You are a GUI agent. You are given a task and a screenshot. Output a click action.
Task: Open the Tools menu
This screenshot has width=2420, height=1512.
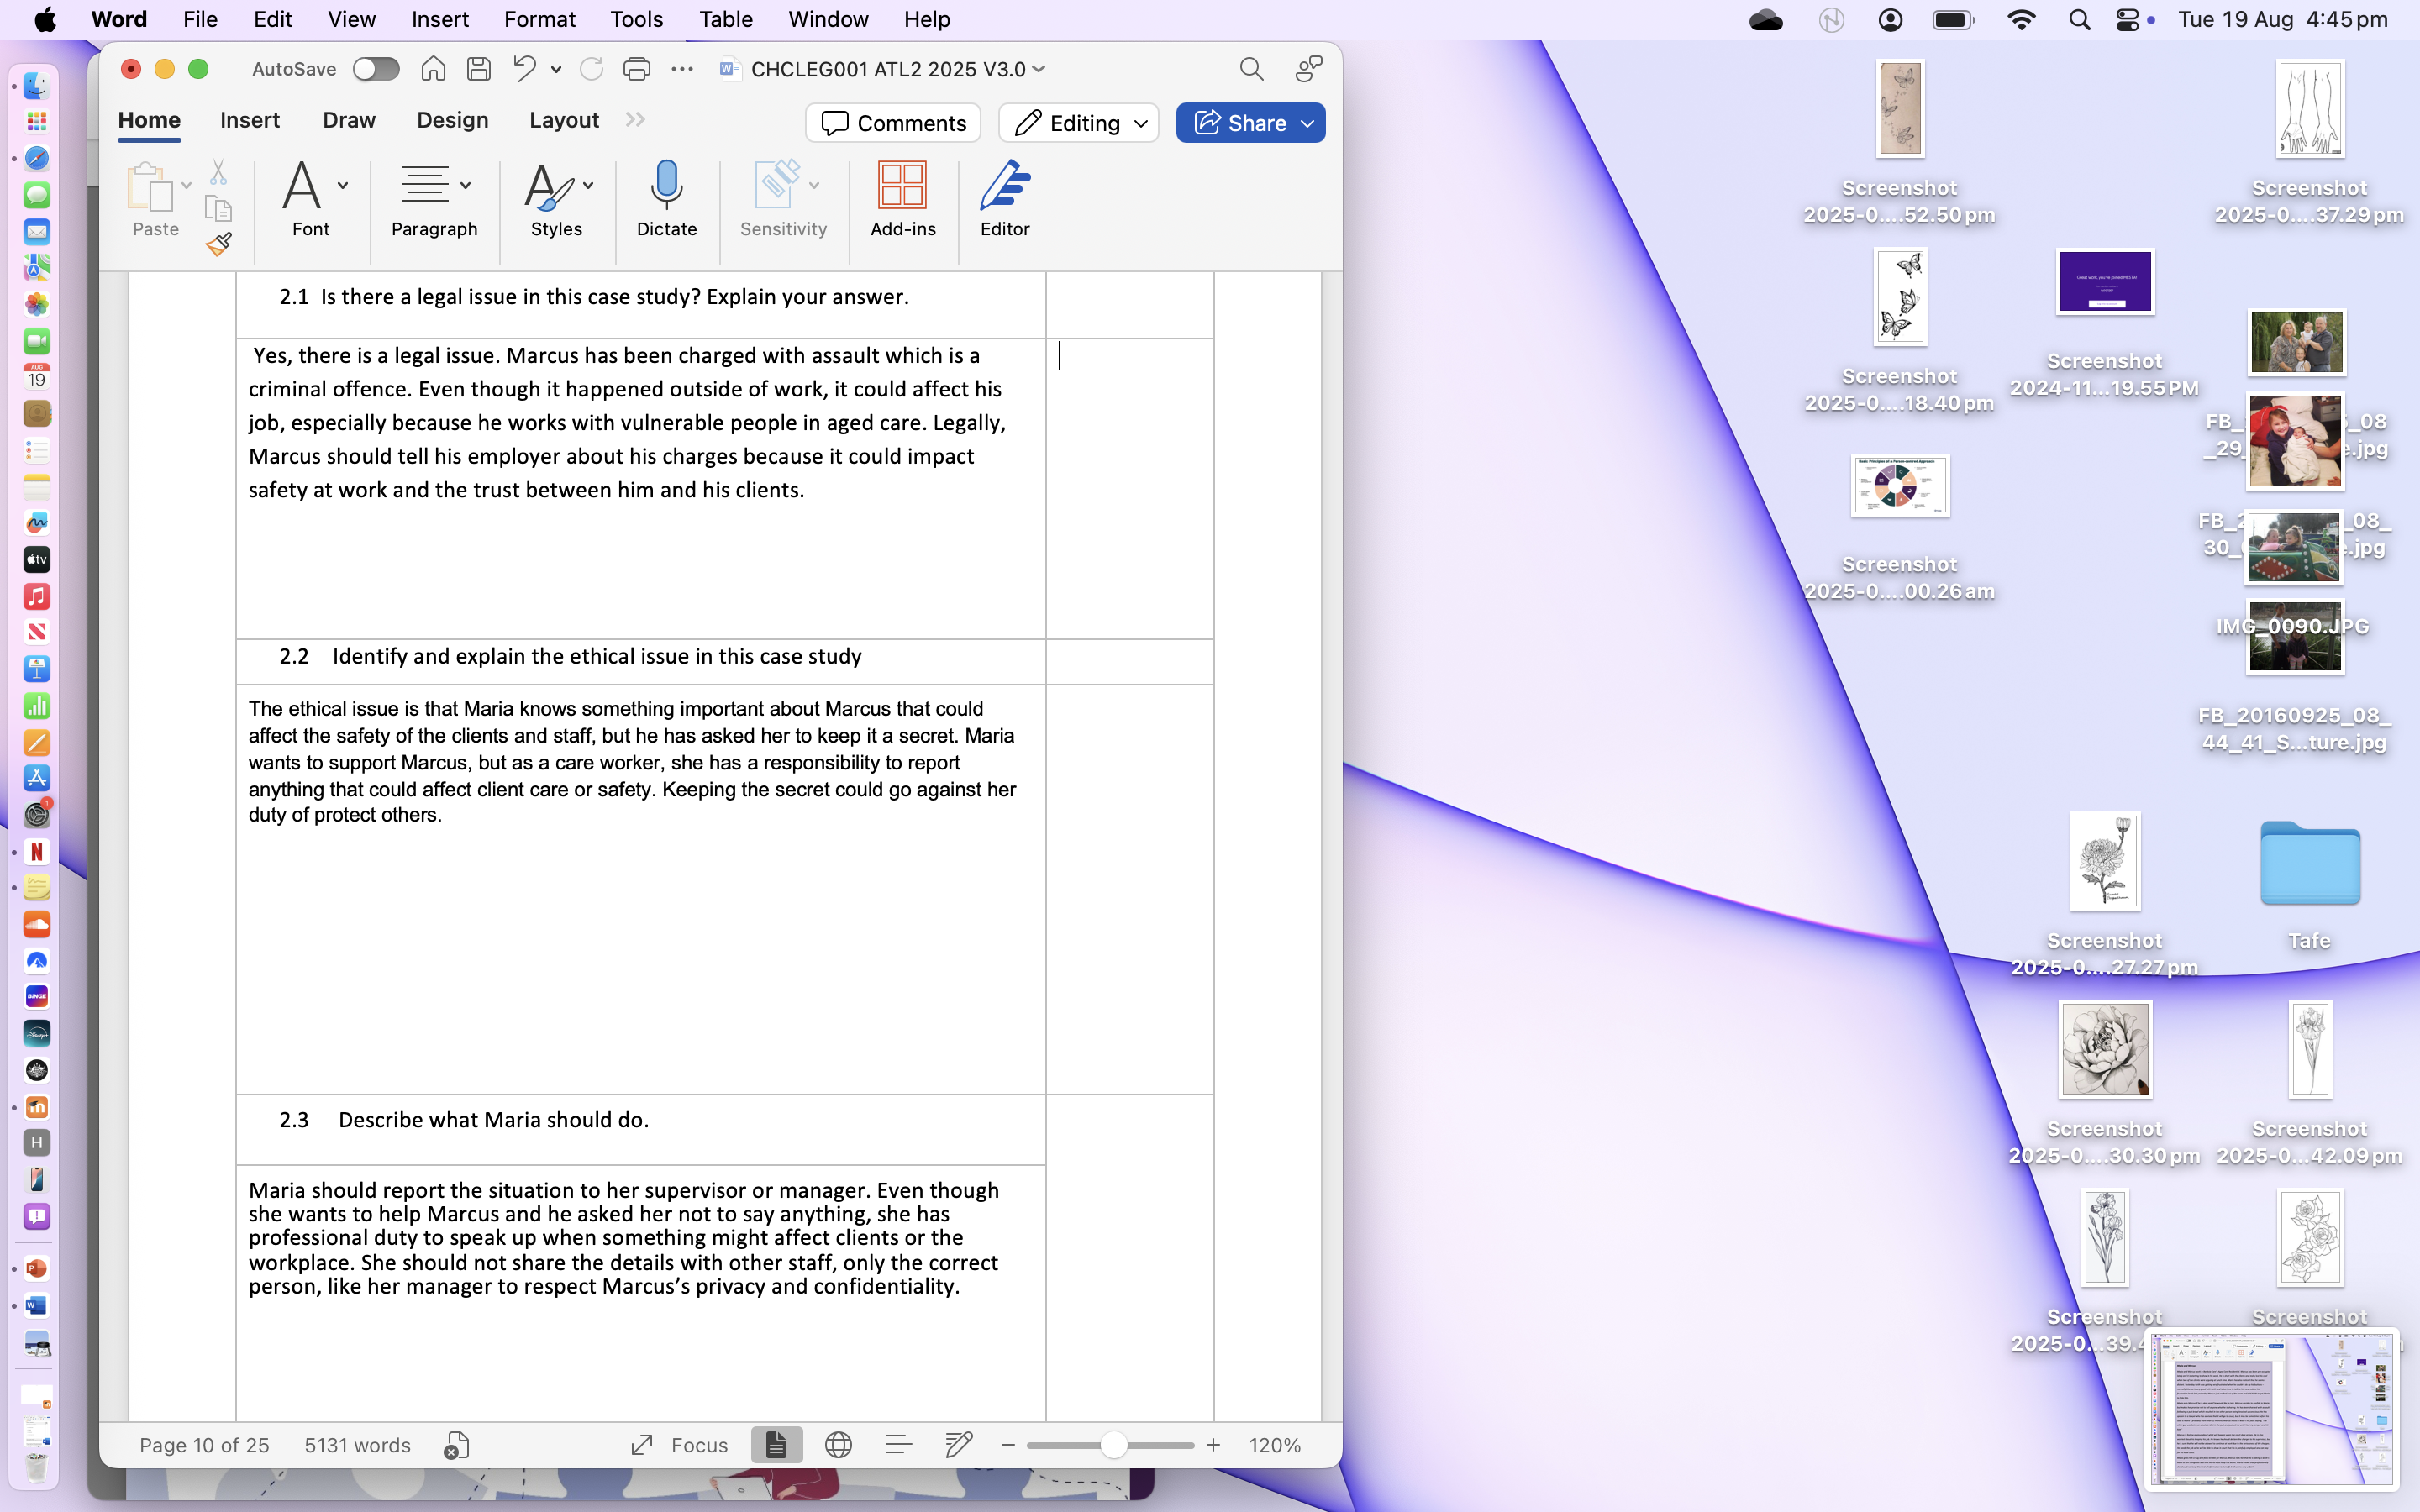pos(636,19)
